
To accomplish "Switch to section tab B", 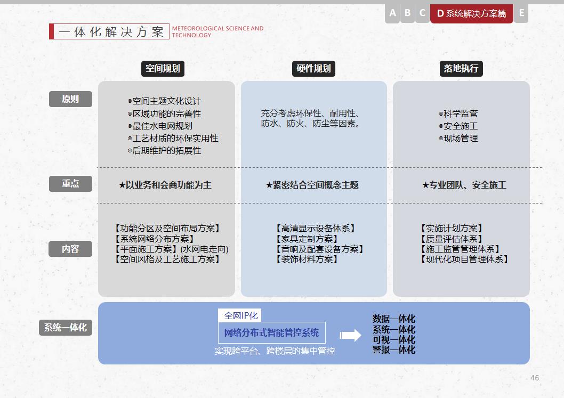I will click(407, 14).
